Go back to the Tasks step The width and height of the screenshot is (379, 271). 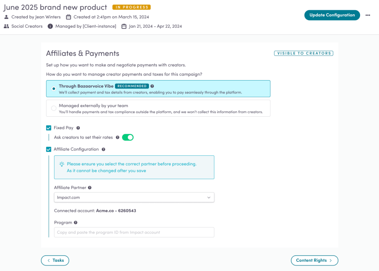point(55,260)
